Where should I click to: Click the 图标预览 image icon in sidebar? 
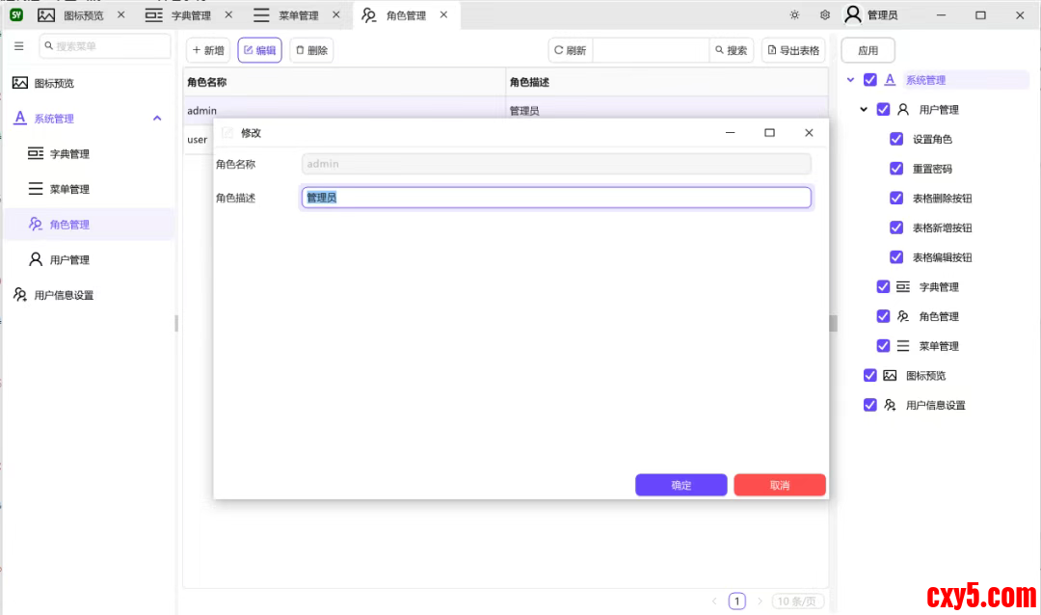[20, 83]
